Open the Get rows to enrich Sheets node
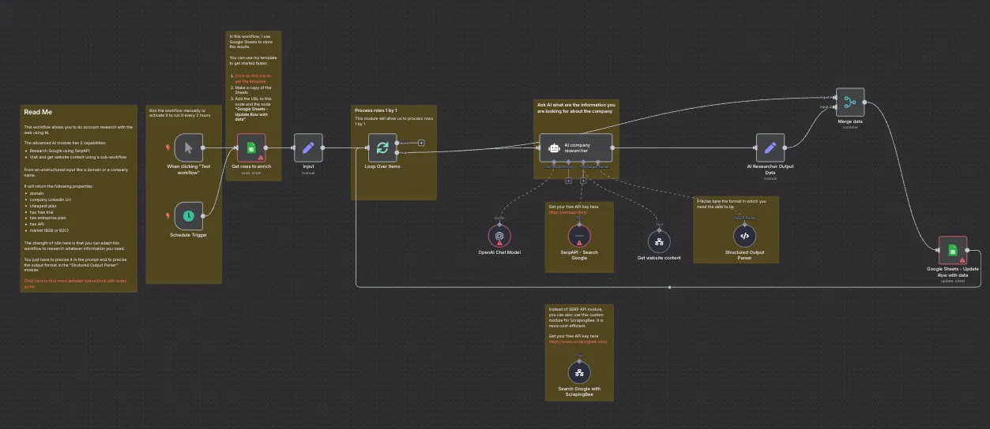This screenshot has height=429, width=990. pos(251,147)
